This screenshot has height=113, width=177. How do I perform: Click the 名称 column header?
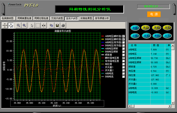(139, 45)
